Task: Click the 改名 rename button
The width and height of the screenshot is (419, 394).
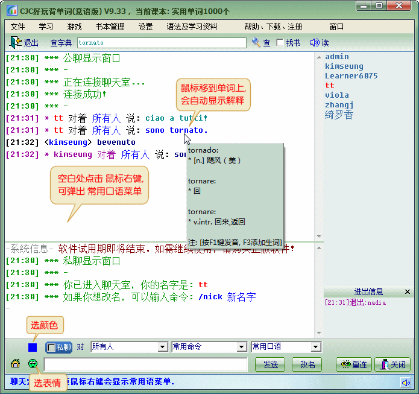Action: click(x=307, y=364)
